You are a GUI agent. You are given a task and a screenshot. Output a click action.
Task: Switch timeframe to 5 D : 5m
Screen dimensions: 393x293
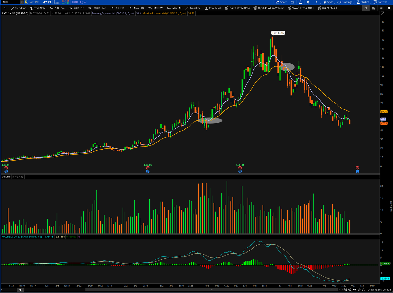tap(57, 8)
